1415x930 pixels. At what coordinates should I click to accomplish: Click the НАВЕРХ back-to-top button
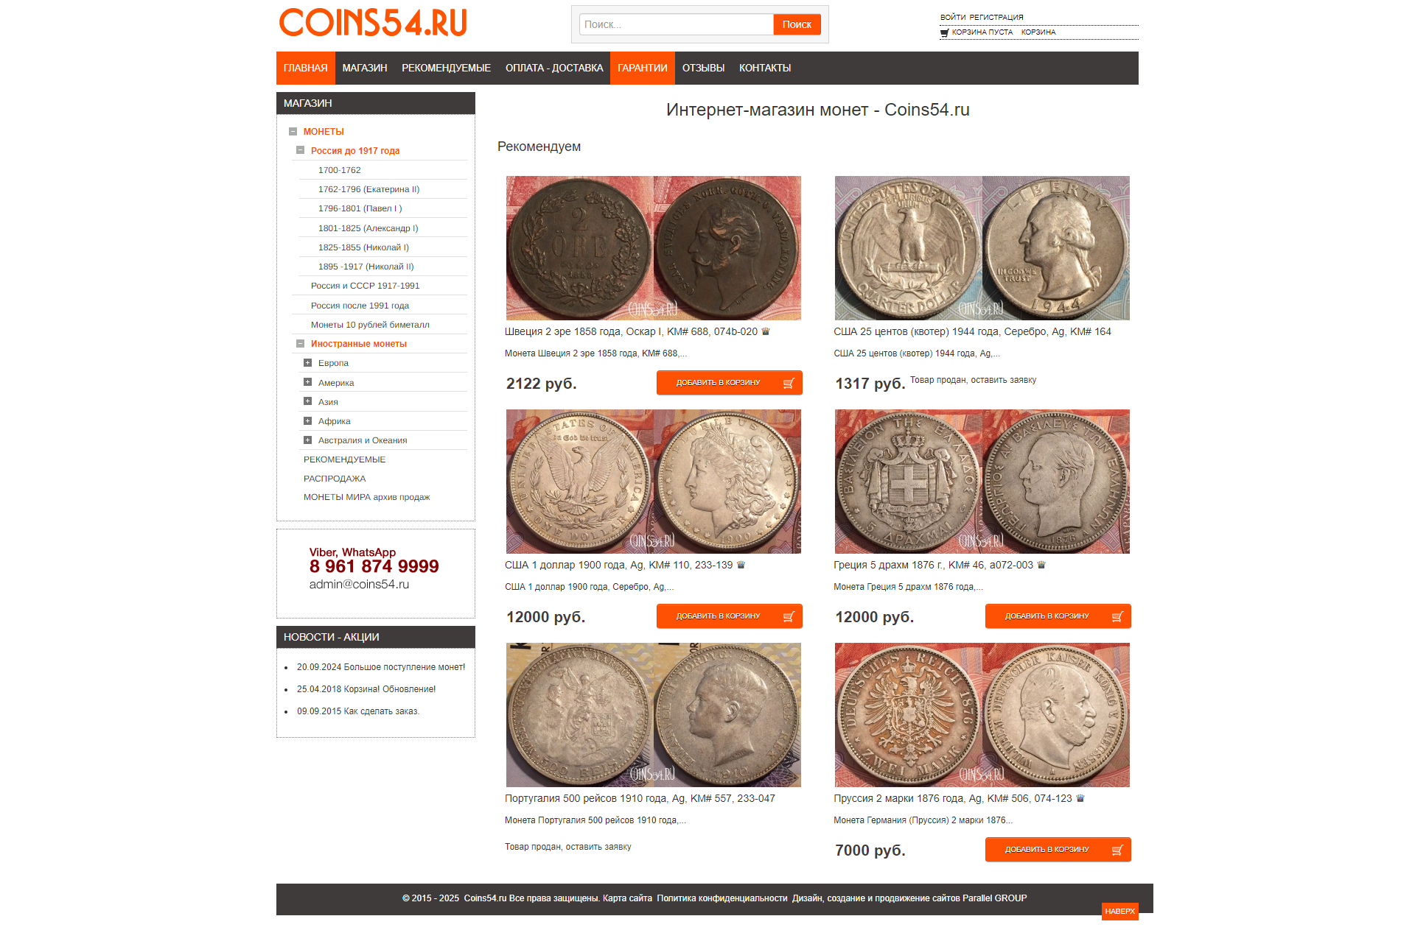coord(1120,911)
